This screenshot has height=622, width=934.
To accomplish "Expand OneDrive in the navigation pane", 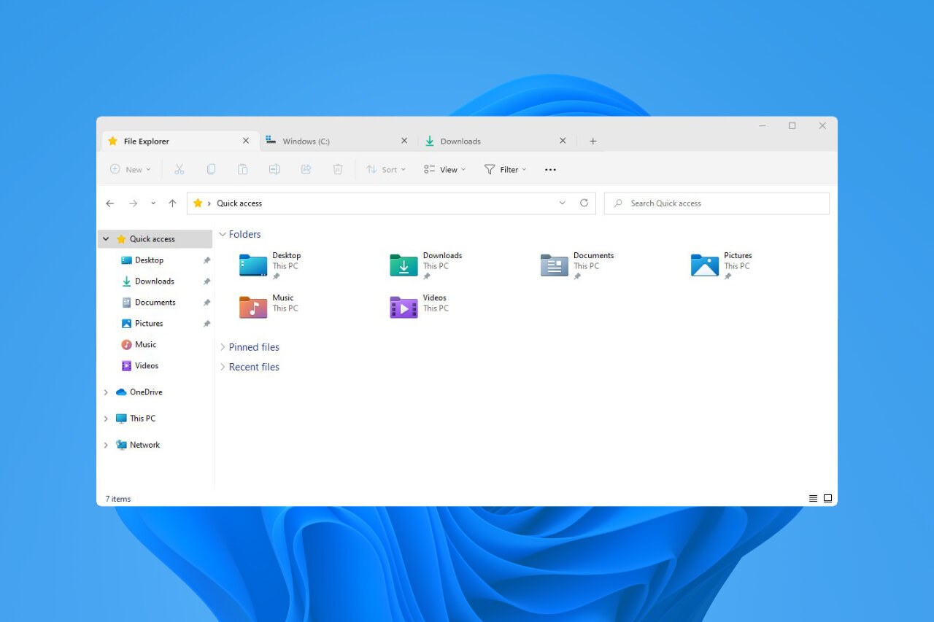I will 107,392.
